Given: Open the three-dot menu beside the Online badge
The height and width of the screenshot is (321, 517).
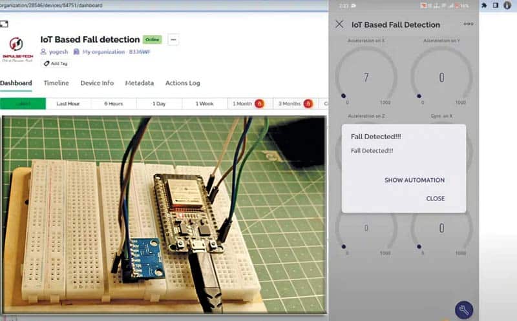Looking at the screenshot, I should (x=173, y=39).
